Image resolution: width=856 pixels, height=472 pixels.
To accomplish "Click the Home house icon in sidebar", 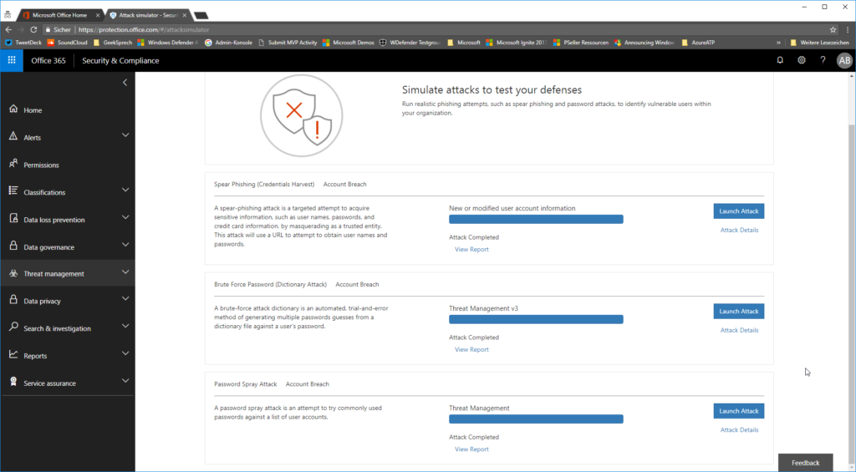I will coord(13,109).
